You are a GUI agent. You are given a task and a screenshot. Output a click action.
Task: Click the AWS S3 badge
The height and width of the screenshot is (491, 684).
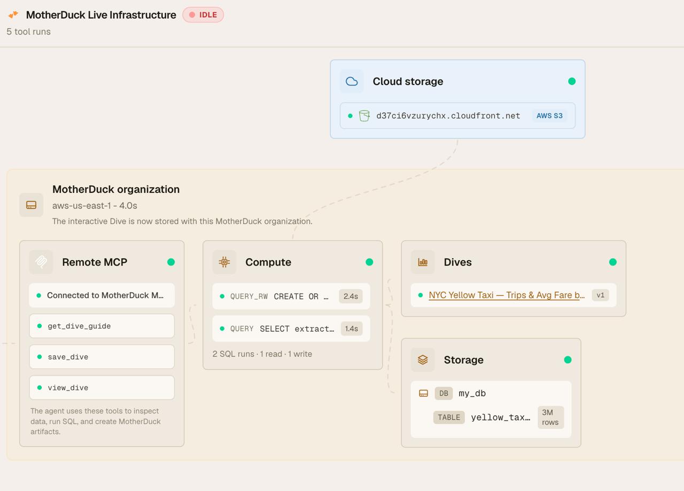(x=549, y=116)
